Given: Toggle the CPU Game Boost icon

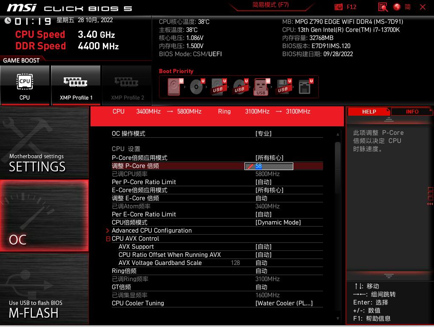Looking at the screenshot, I should click(25, 85).
